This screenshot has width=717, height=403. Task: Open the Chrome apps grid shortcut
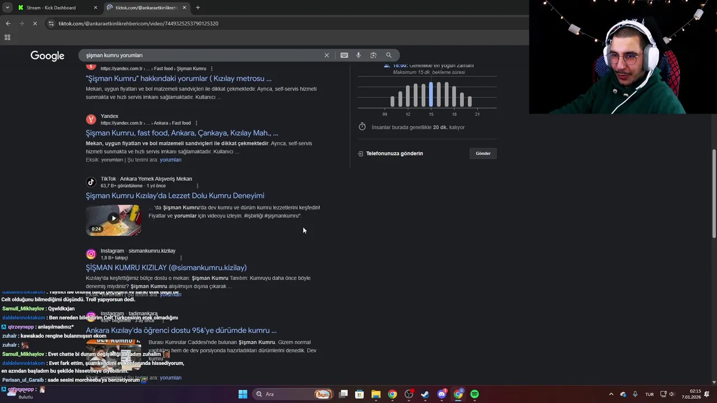click(x=7, y=38)
